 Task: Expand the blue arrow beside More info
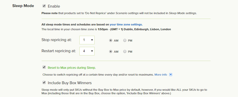tap(171, 75)
